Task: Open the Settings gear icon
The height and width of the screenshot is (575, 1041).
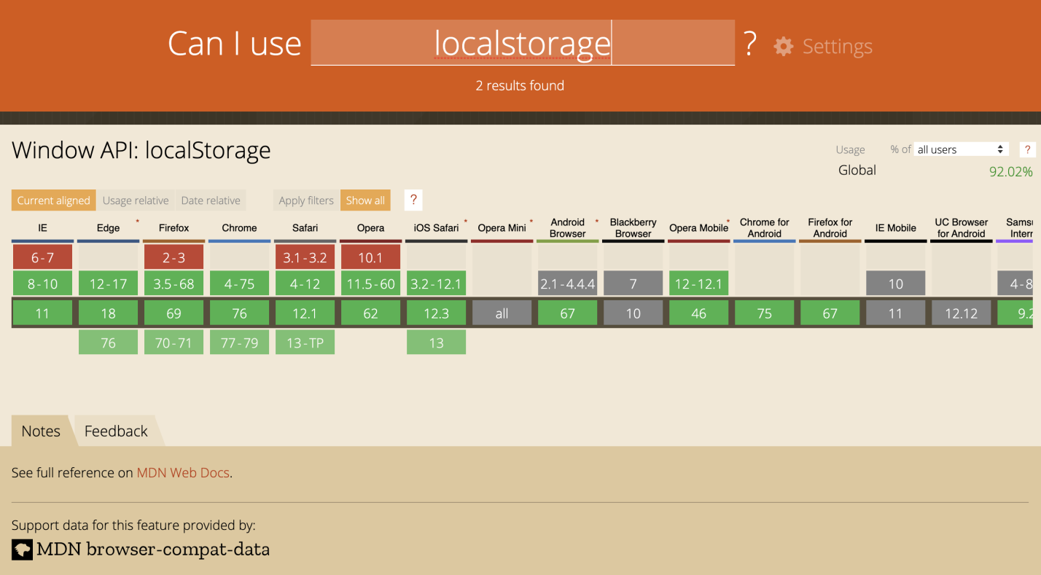Action: 784,47
